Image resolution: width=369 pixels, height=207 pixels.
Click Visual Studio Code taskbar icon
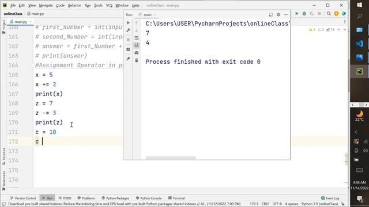point(359,44)
